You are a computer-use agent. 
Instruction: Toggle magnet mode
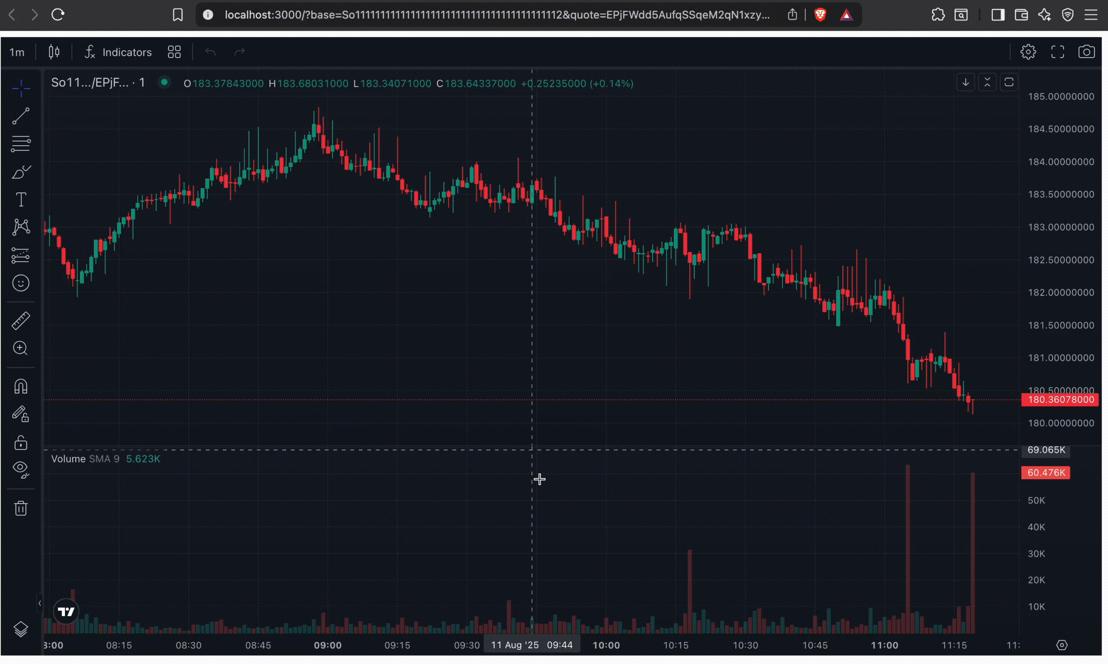tap(21, 387)
